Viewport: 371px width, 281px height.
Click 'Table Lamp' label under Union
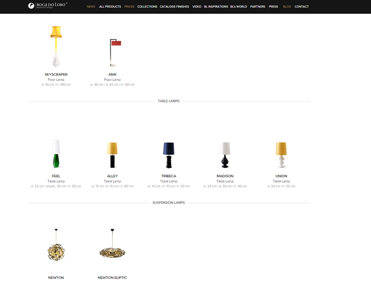pos(281,181)
